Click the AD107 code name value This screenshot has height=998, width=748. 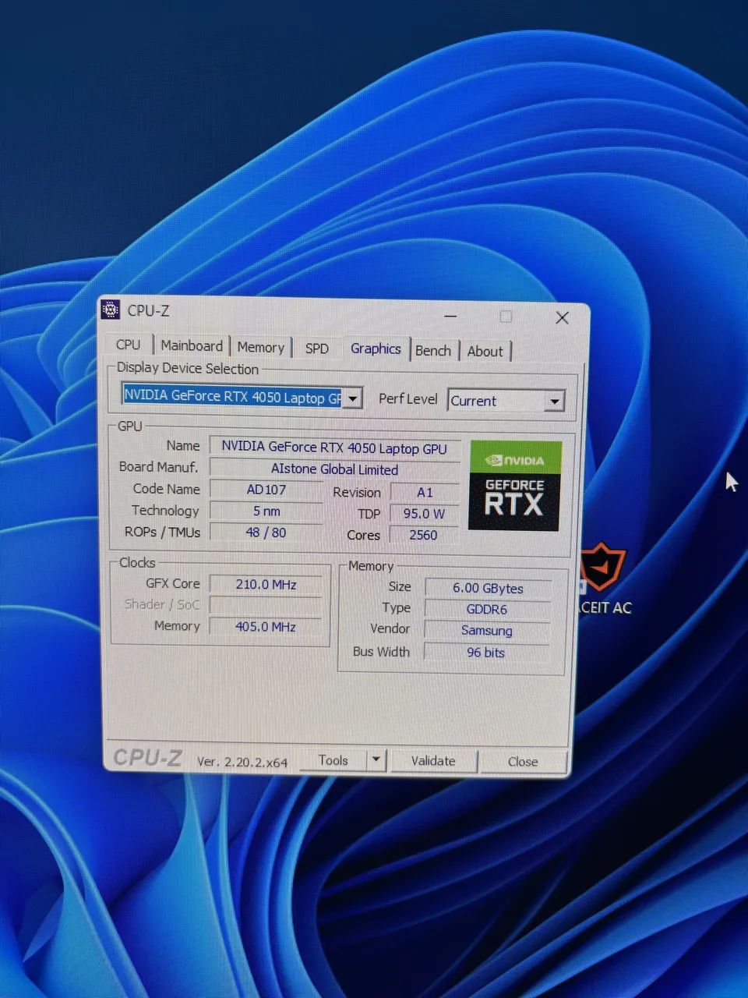click(266, 490)
